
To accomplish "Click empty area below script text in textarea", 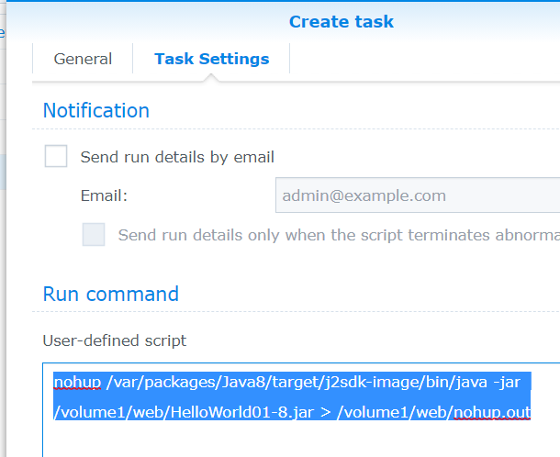I will pyautogui.click(x=294, y=439).
